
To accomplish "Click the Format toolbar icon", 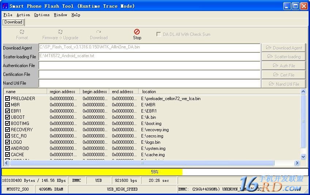I will 22,32.
